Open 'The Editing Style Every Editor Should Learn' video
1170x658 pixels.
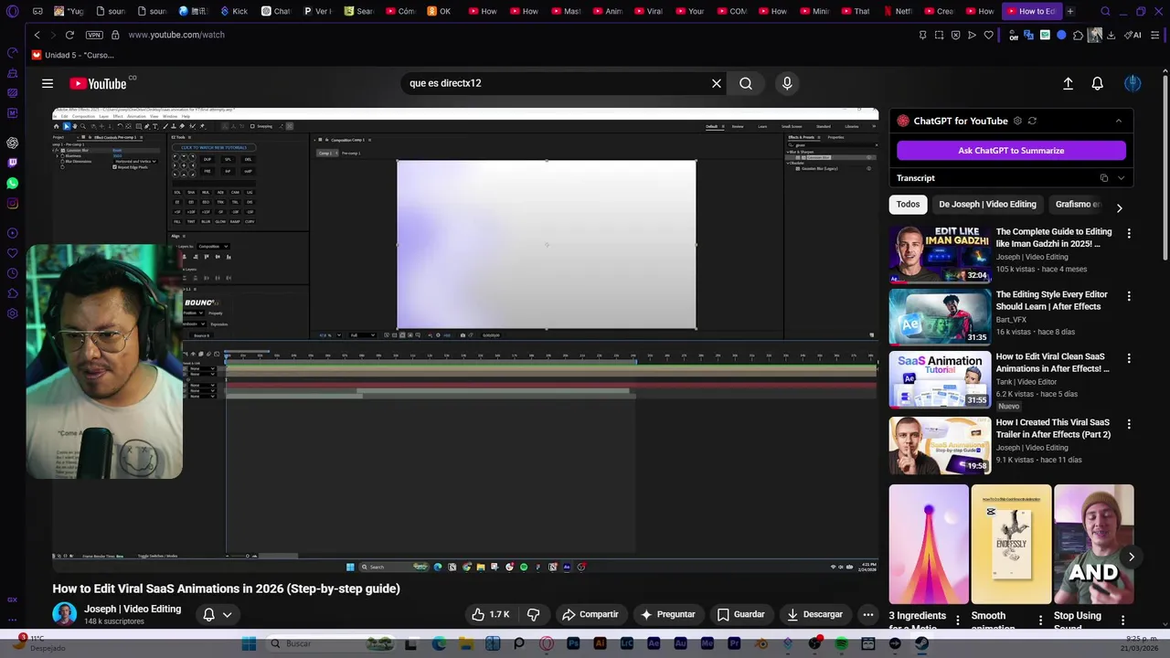pos(940,317)
